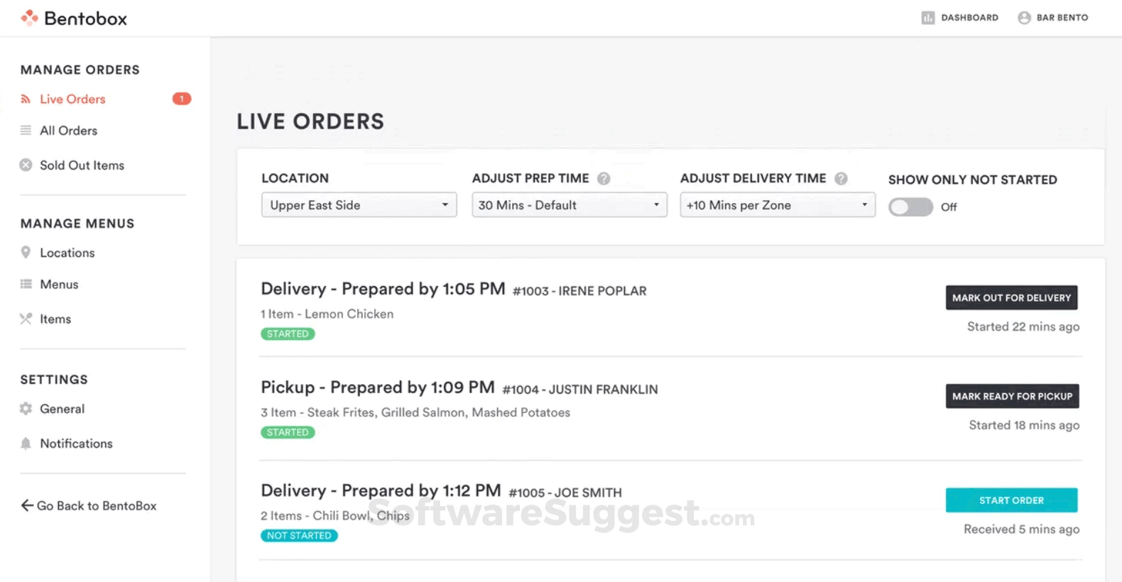This screenshot has height=582, width=1122.
Task: Open General settings gear icon
Action: [26, 409]
